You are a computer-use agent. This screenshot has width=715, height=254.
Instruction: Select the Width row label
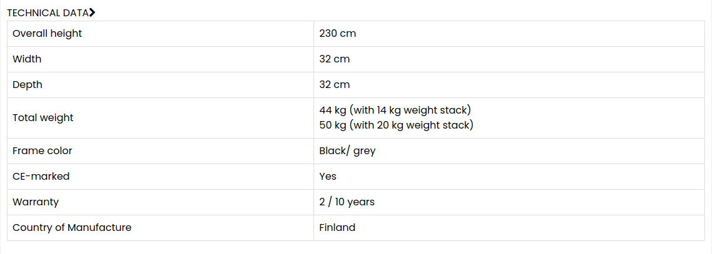[x=27, y=59]
